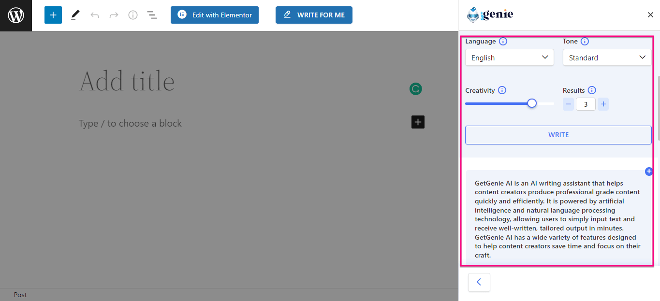Image resolution: width=660 pixels, height=301 pixels.
Task: Close the GetGenie panel
Action: pyautogui.click(x=650, y=15)
